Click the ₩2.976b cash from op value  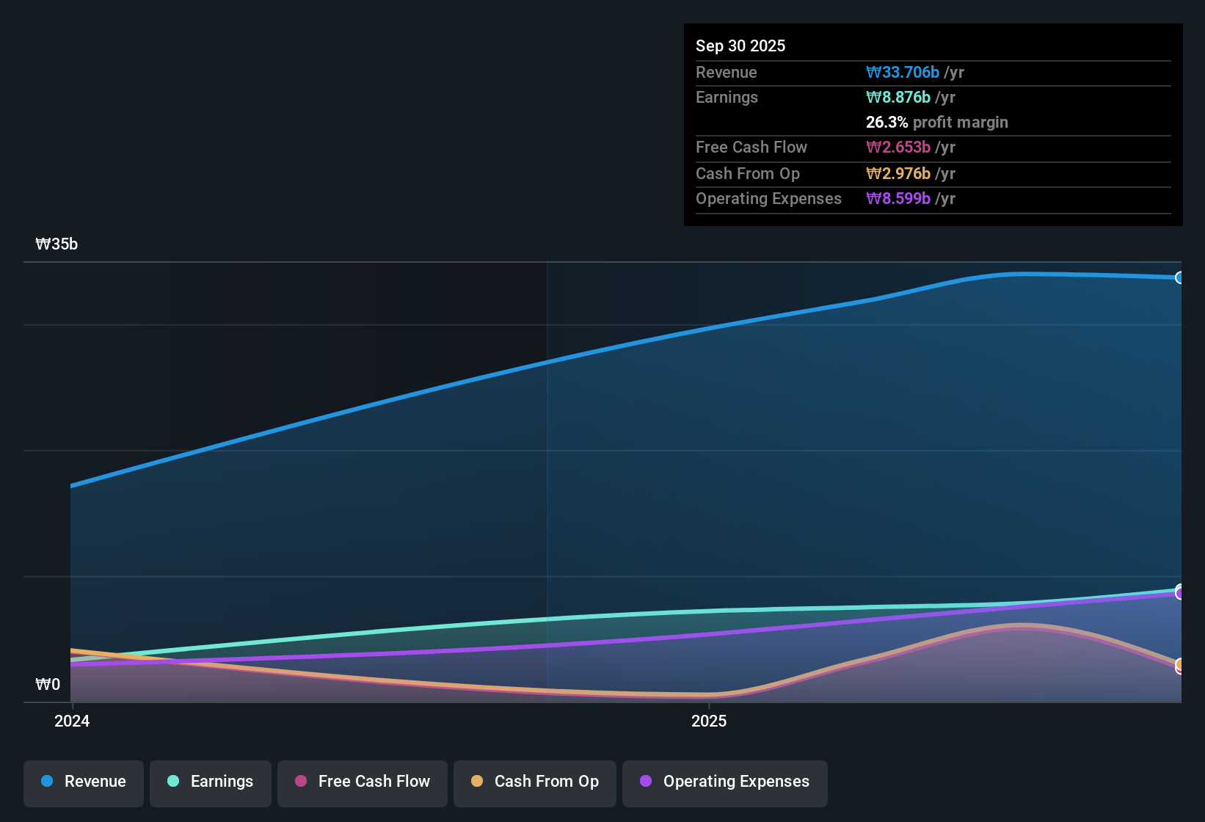(x=898, y=173)
